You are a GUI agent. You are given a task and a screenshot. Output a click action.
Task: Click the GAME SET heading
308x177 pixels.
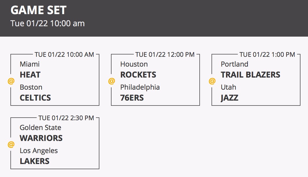click(38, 10)
